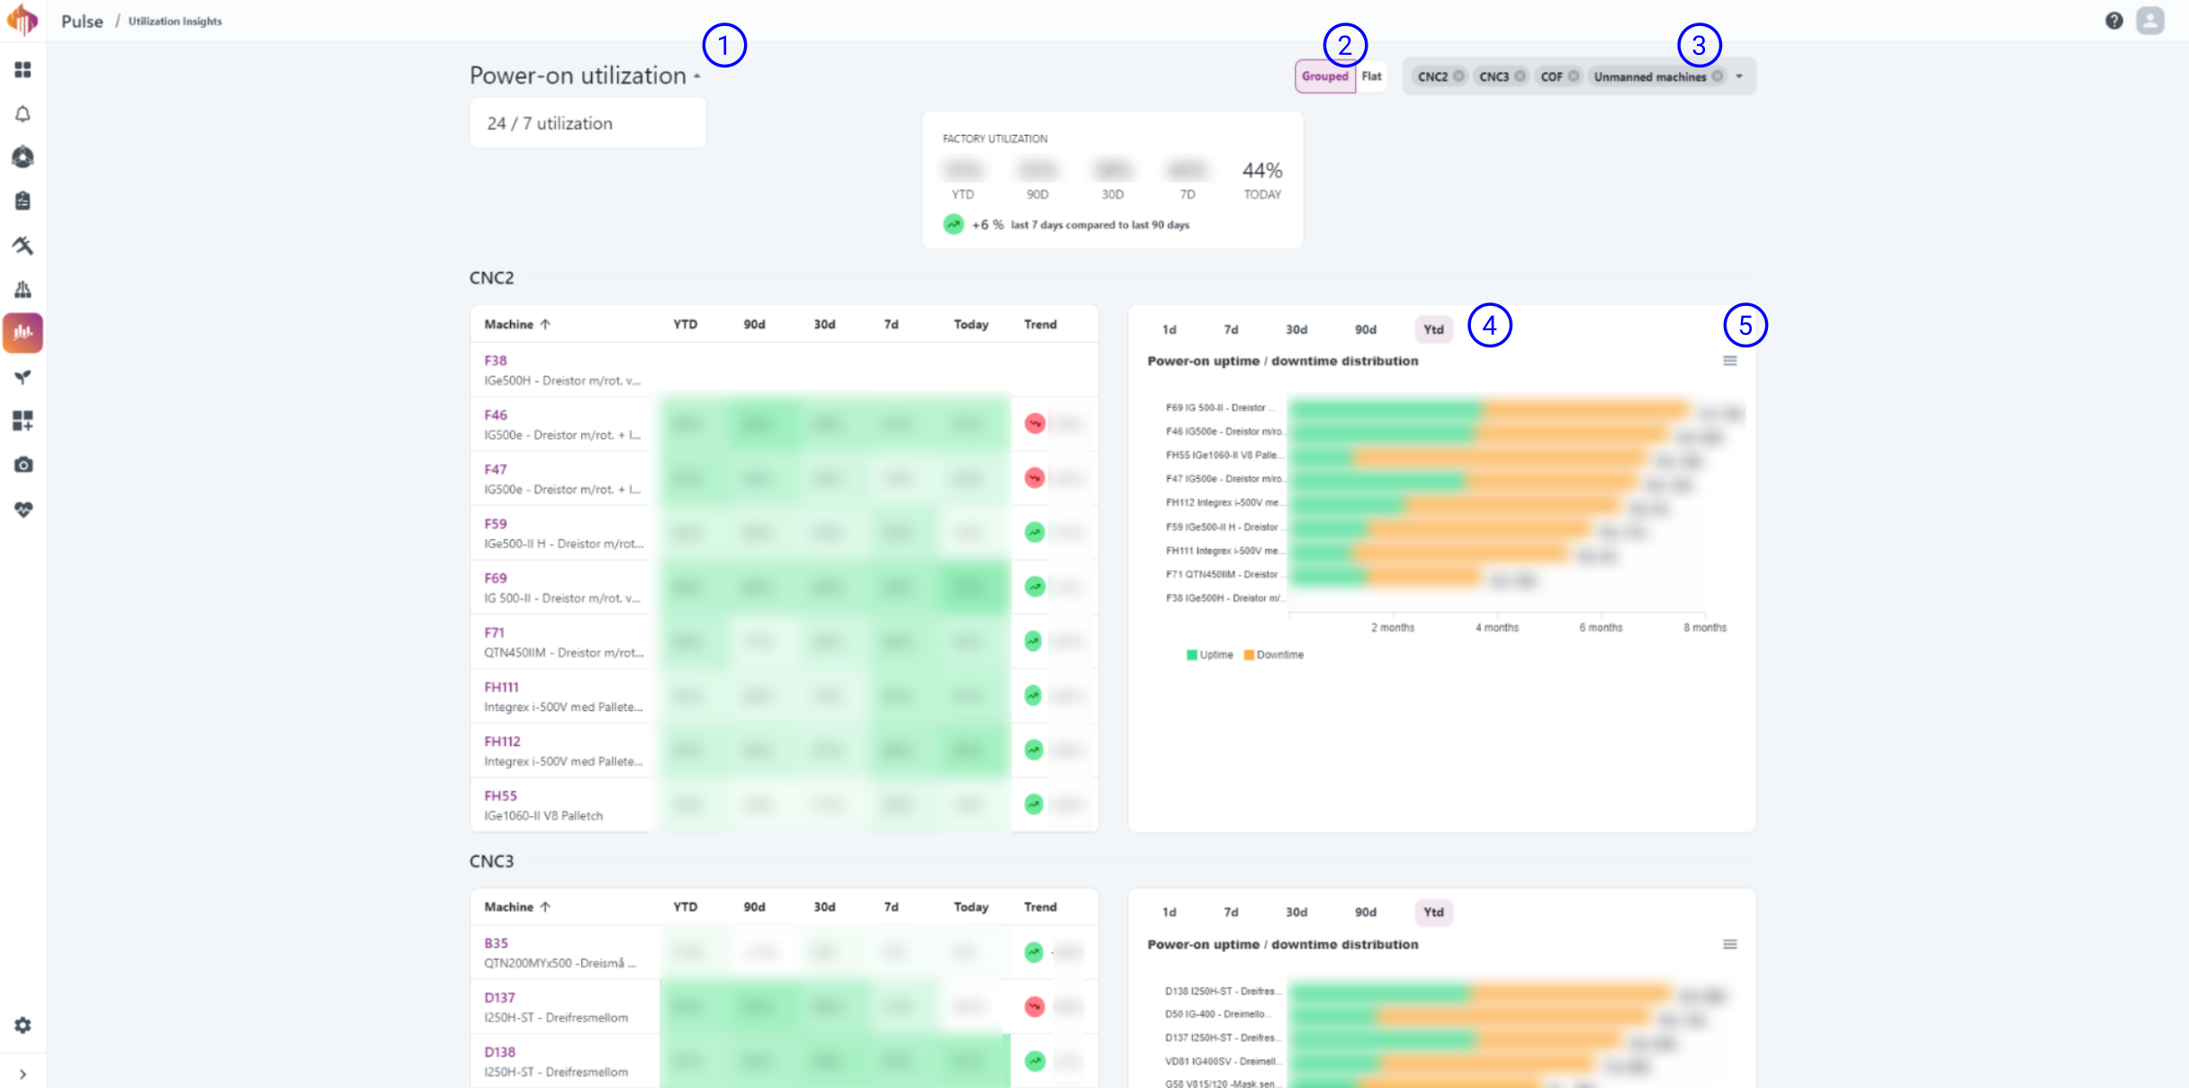Select the Utilization Insights chart icon
Image resolution: width=2189 pixels, height=1088 pixels.
pyautogui.click(x=22, y=333)
